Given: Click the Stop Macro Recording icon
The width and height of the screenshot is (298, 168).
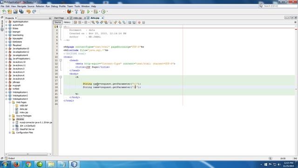Looking at the screenshot, I should [x=143, y=22].
